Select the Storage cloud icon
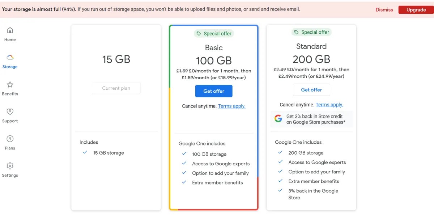The width and height of the screenshot is (434, 215). (x=10, y=58)
